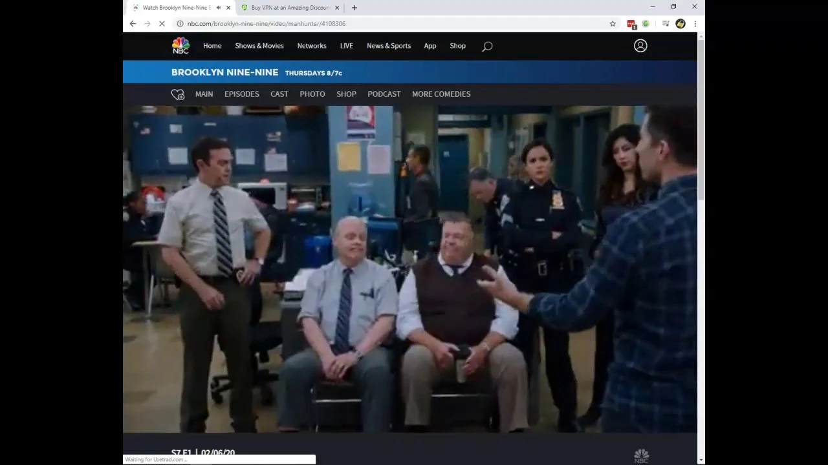Screen dimensions: 828x465
Task: Open Chrome profile avatar
Action: [x=681, y=23]
